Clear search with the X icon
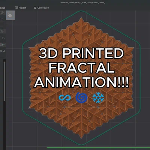Viewport: 150px width, 150px height. [x=1, y=51]
